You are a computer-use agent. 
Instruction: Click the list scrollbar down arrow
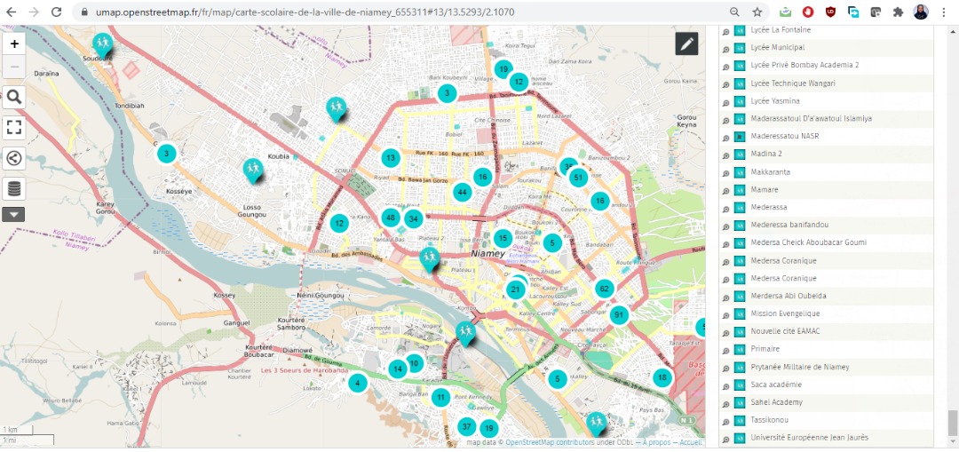coord(952,441)
